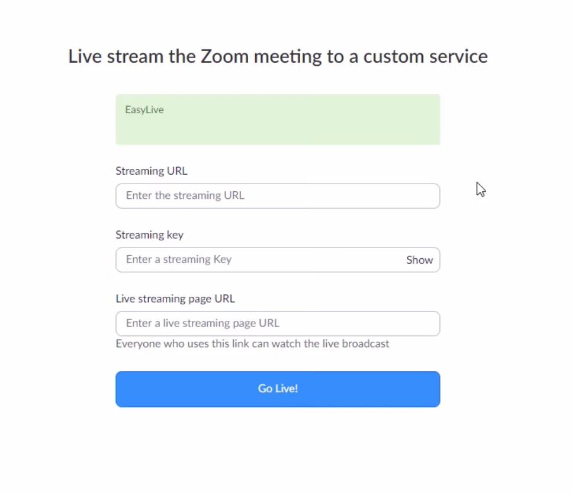The image size is (572, 494).
Task: Click the page title text
Action: (278, 56)
